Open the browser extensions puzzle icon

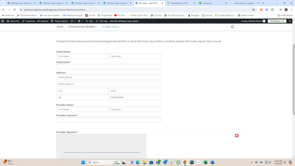272,10
